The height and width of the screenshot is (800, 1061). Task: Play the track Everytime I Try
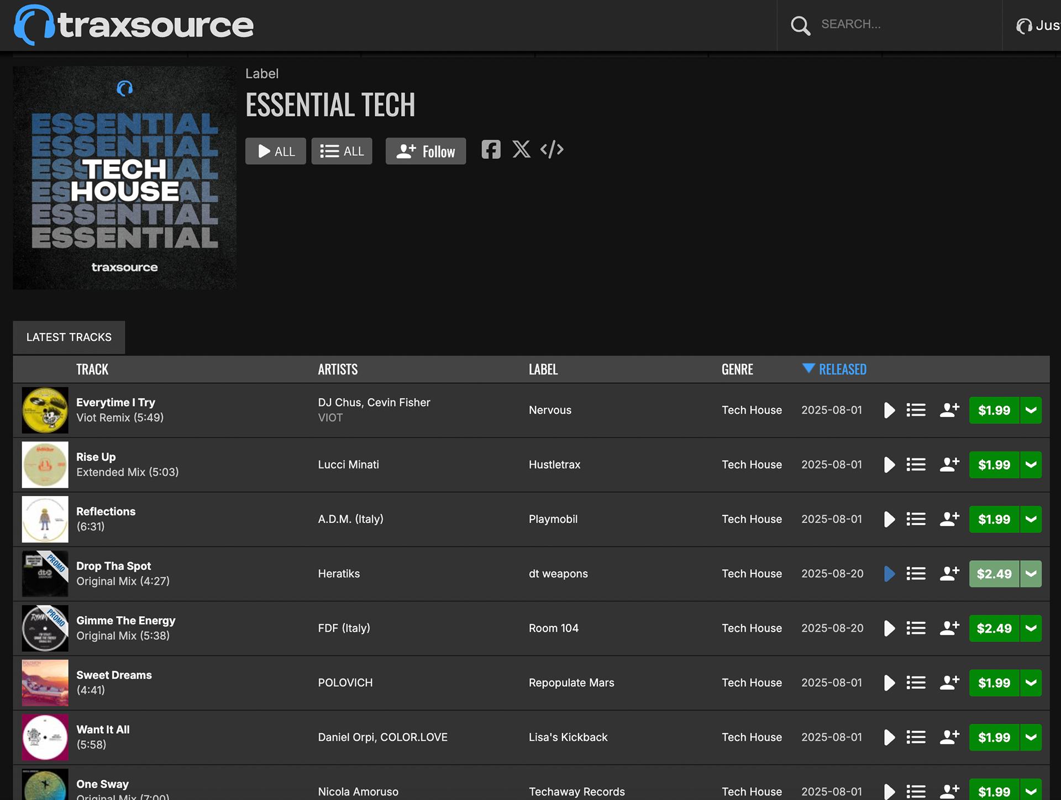pos(889,410)
